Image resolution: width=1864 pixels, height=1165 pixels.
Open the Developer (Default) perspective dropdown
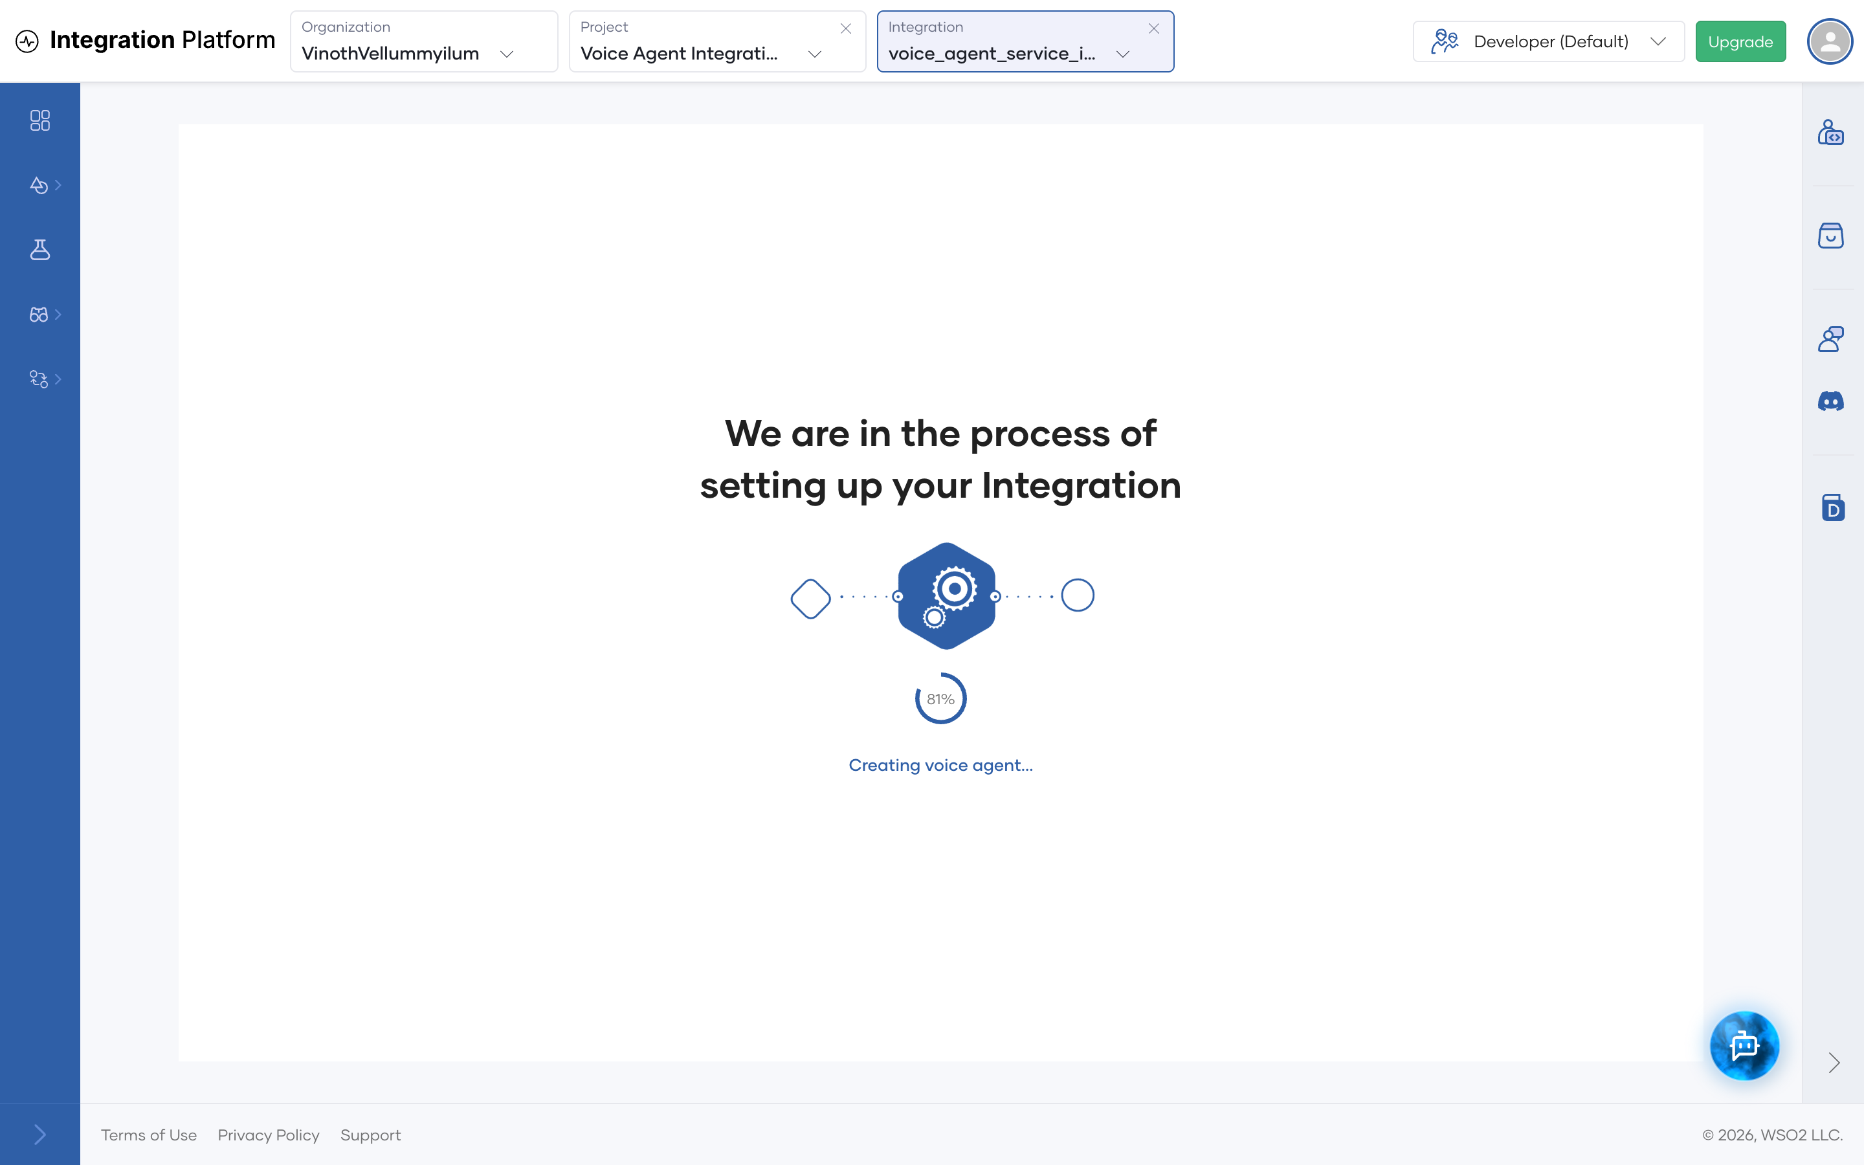tap(1548, 41)
